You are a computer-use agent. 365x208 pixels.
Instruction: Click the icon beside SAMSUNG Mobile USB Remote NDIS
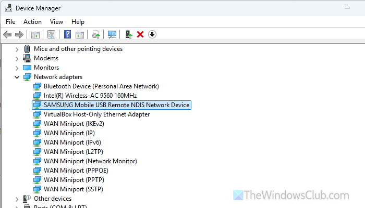[x=37, y=105]
